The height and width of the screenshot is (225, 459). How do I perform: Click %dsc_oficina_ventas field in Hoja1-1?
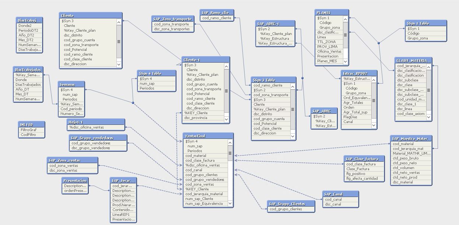97,128
